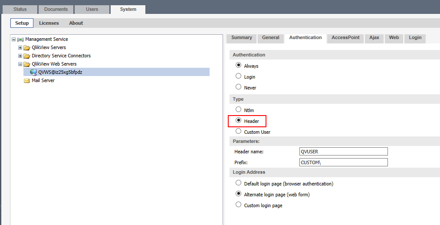Click the Header name input field

(344, 152)
